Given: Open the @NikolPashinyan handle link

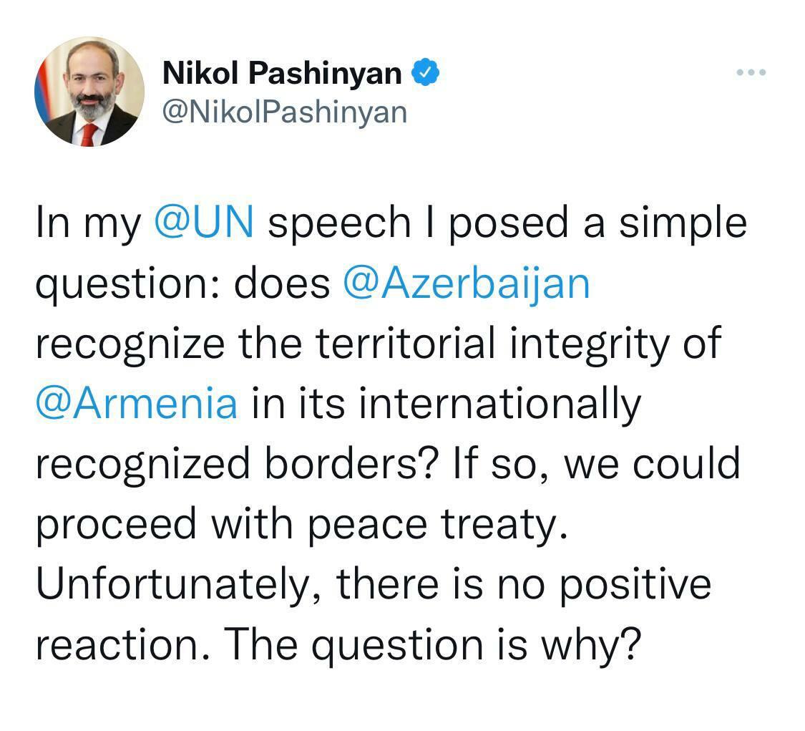Looking at the screenshot, I should (285, 112).
